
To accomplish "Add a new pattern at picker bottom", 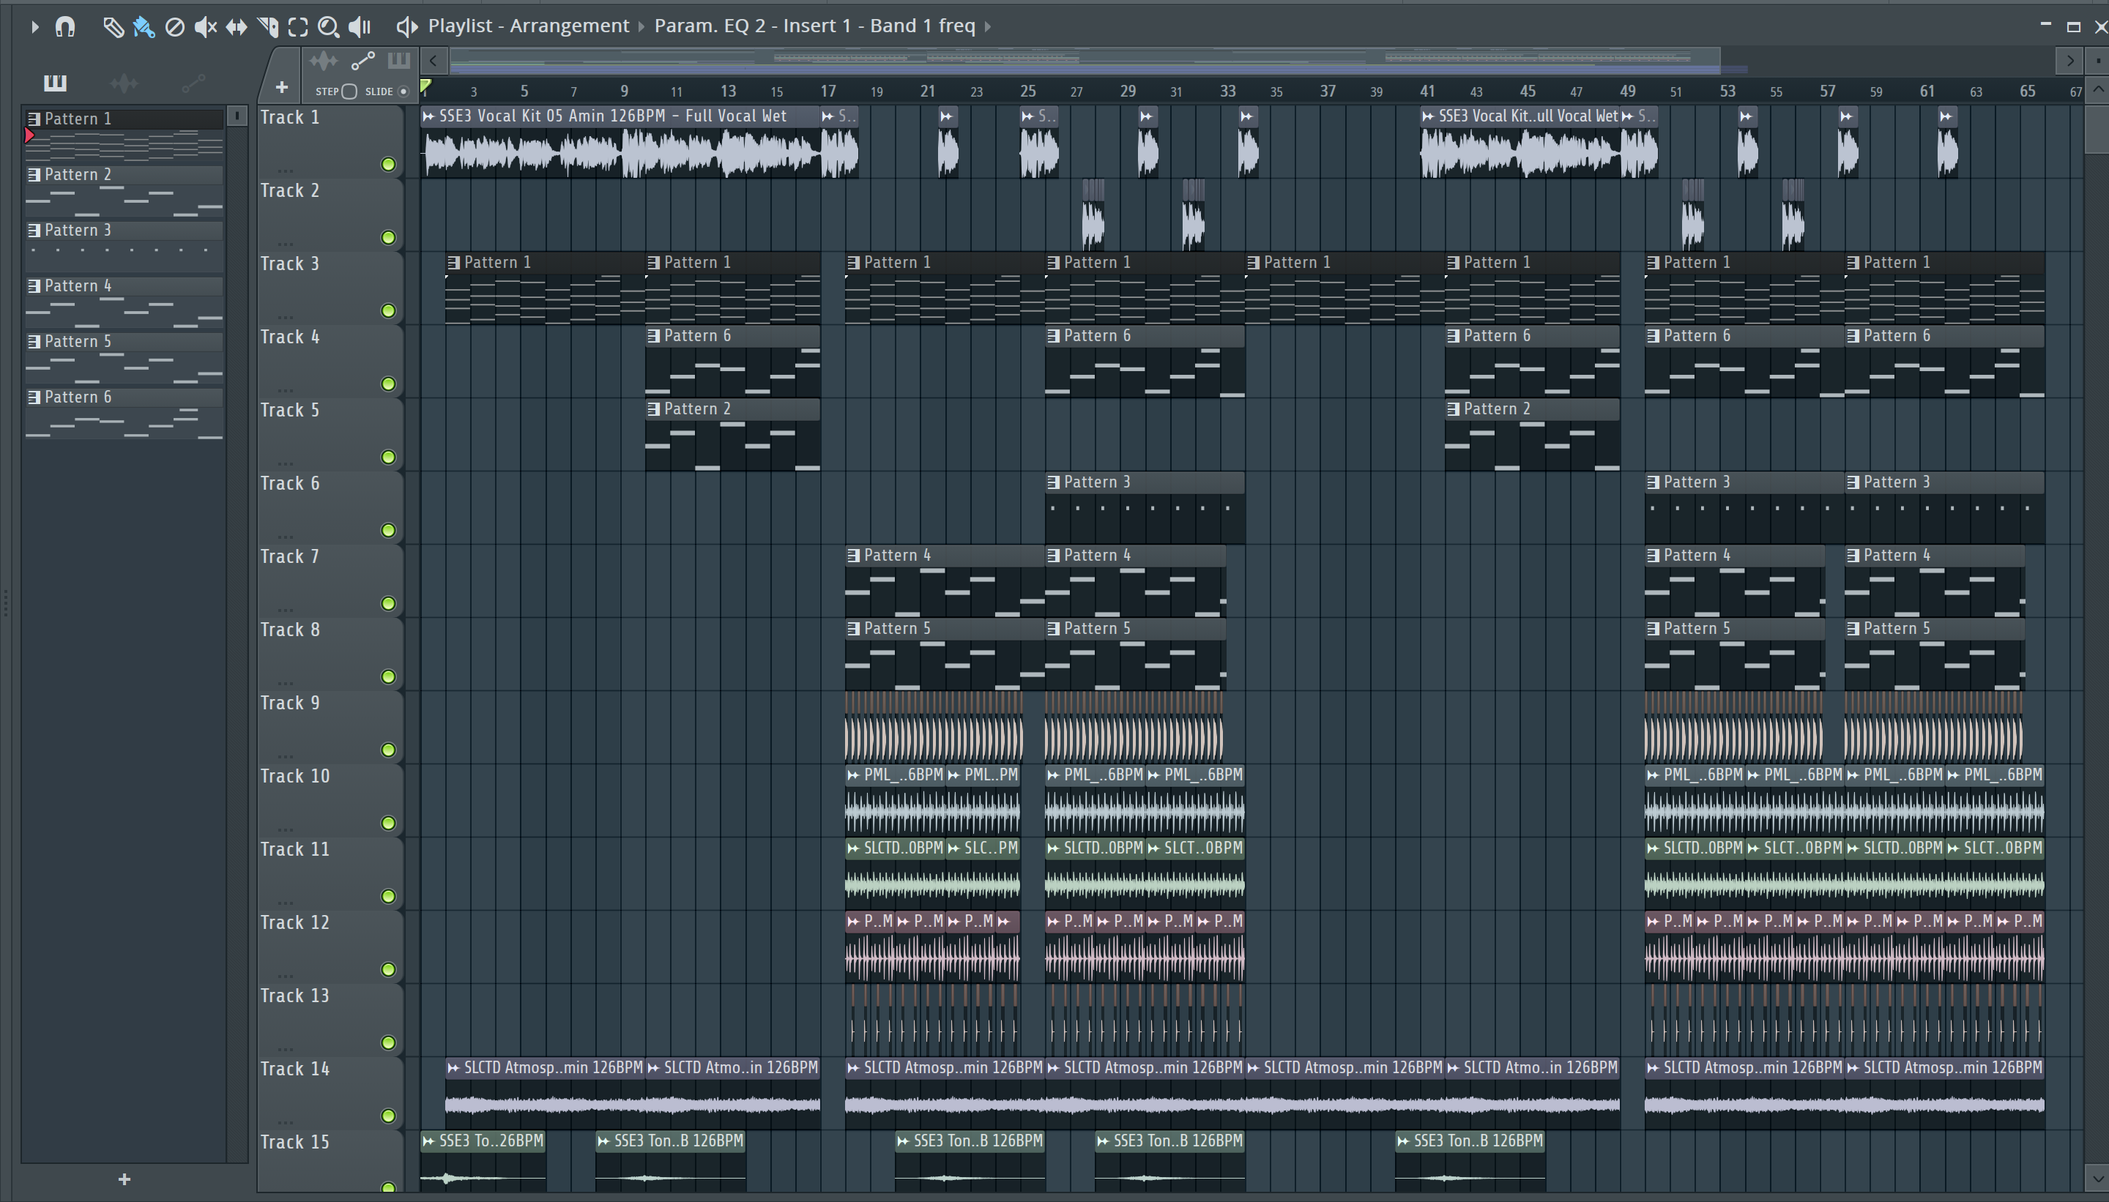I will 124,1180.
